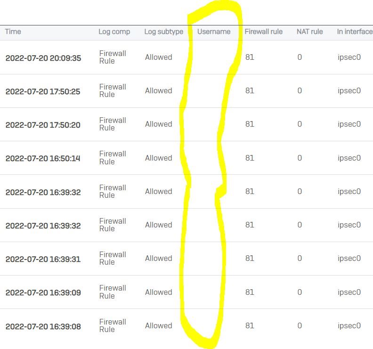Click firewall rule 81 in 16:39:31 row
The height and width of the screenshot is (349, 373).
(x=250, y=259)
